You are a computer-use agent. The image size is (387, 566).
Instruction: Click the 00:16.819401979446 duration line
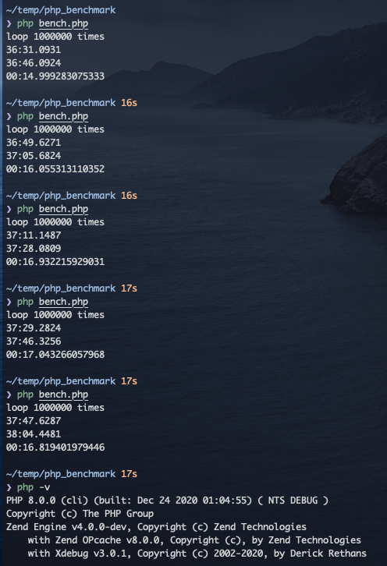pyautogui.click(x=55, y=447)
